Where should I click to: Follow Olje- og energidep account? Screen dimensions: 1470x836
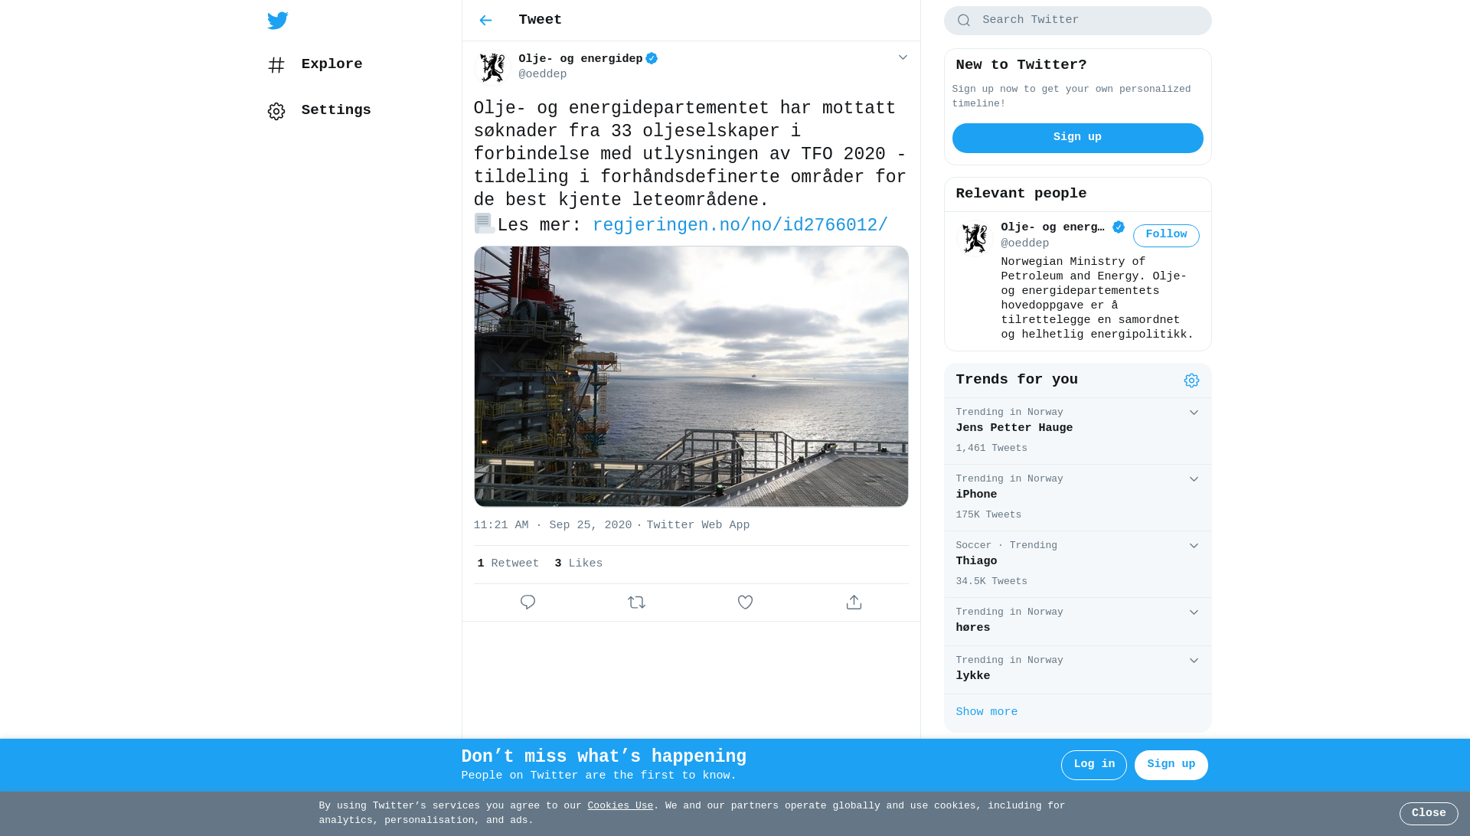pyautogui.click(x=1166, y=236)
